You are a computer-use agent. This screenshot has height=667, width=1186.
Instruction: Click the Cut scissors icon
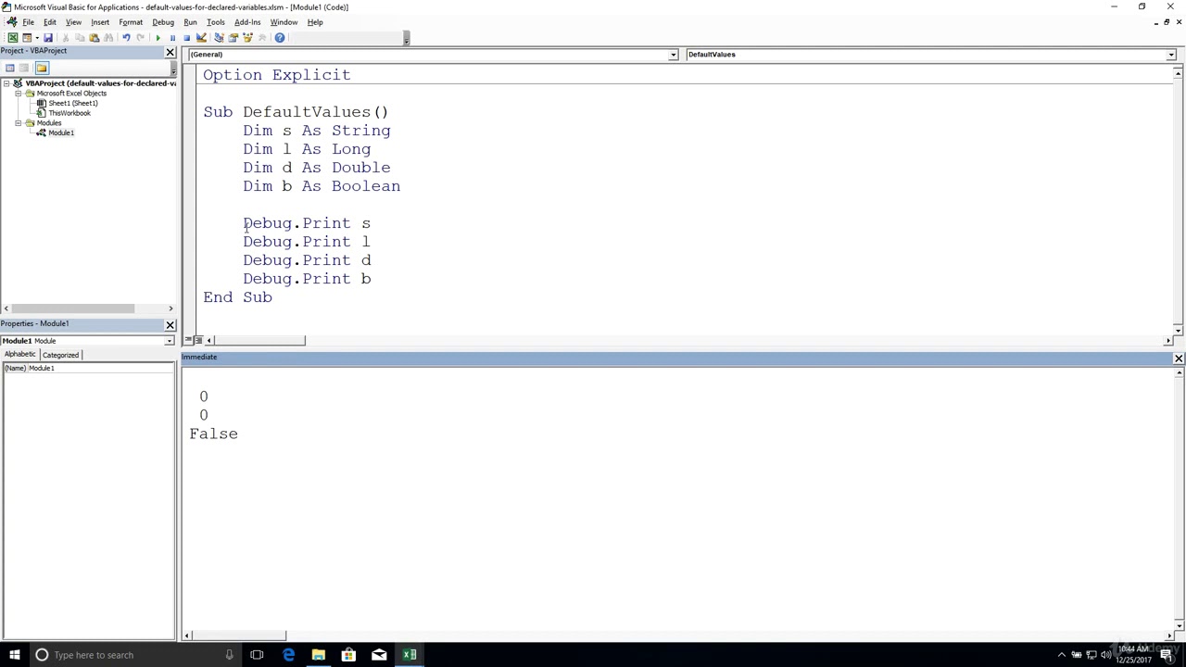[66, 38]
